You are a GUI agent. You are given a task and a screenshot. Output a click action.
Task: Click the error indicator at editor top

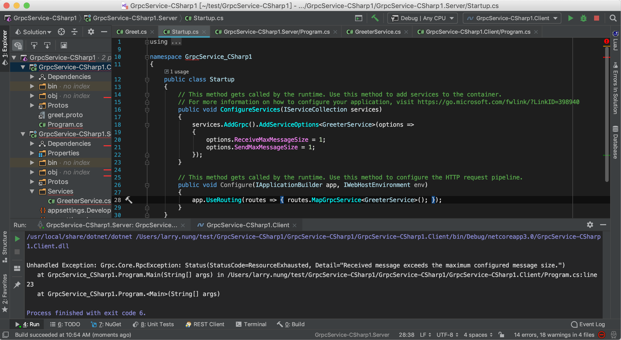(x=606, y=41)
